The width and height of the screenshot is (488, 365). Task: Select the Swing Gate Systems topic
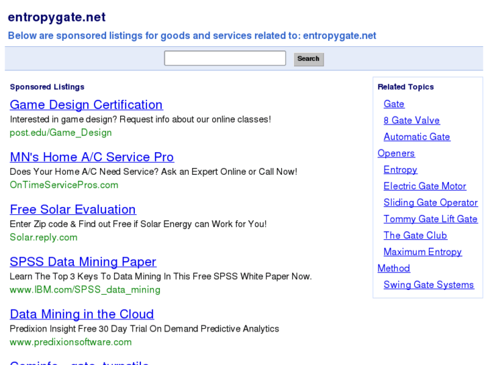(x=428, y=285)
